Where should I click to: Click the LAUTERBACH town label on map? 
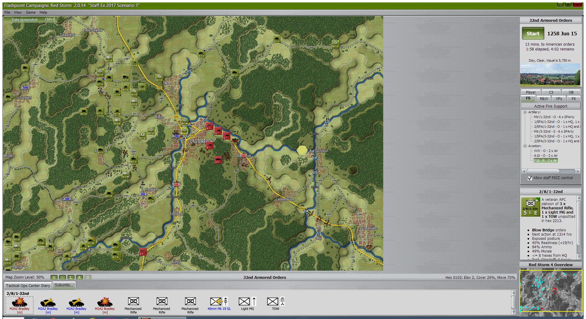pyautogui.click(x=202, y=141)
